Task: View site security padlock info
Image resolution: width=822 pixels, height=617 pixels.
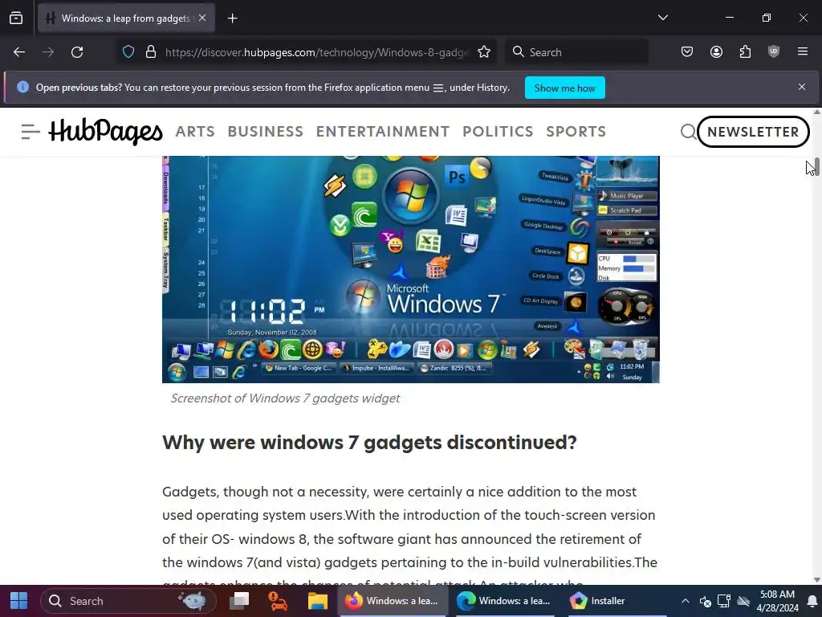Action: pos(151,52)
